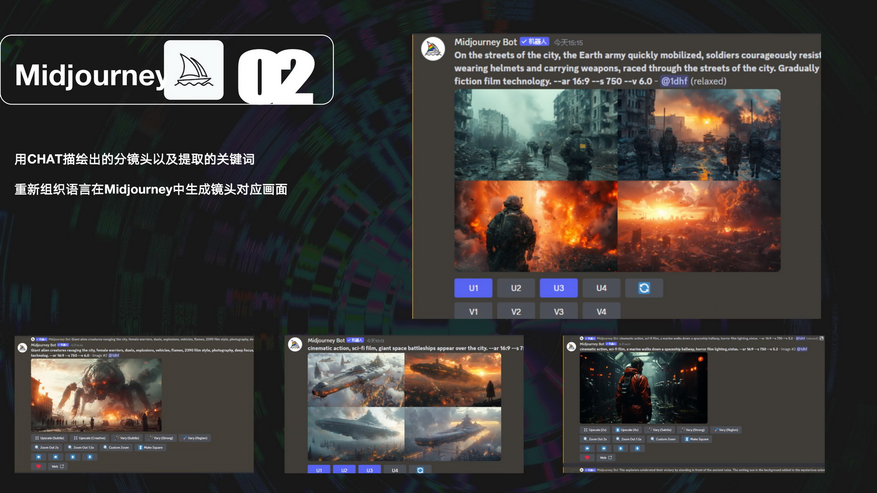Click the red heart under the marine hallway image
Screen dimensions: 877x493
pos(587,457)
